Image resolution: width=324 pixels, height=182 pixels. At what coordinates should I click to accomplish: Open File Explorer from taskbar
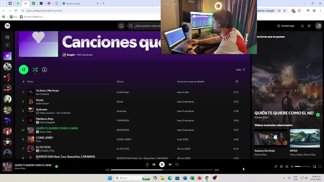[163, 178]
